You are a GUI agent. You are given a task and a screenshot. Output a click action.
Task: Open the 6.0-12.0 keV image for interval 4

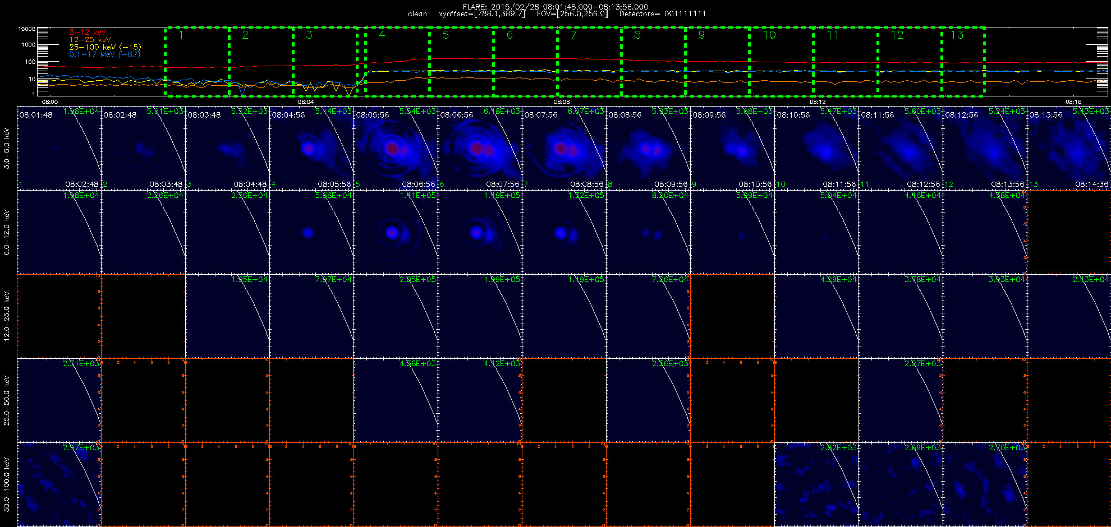tap(312, 232)
